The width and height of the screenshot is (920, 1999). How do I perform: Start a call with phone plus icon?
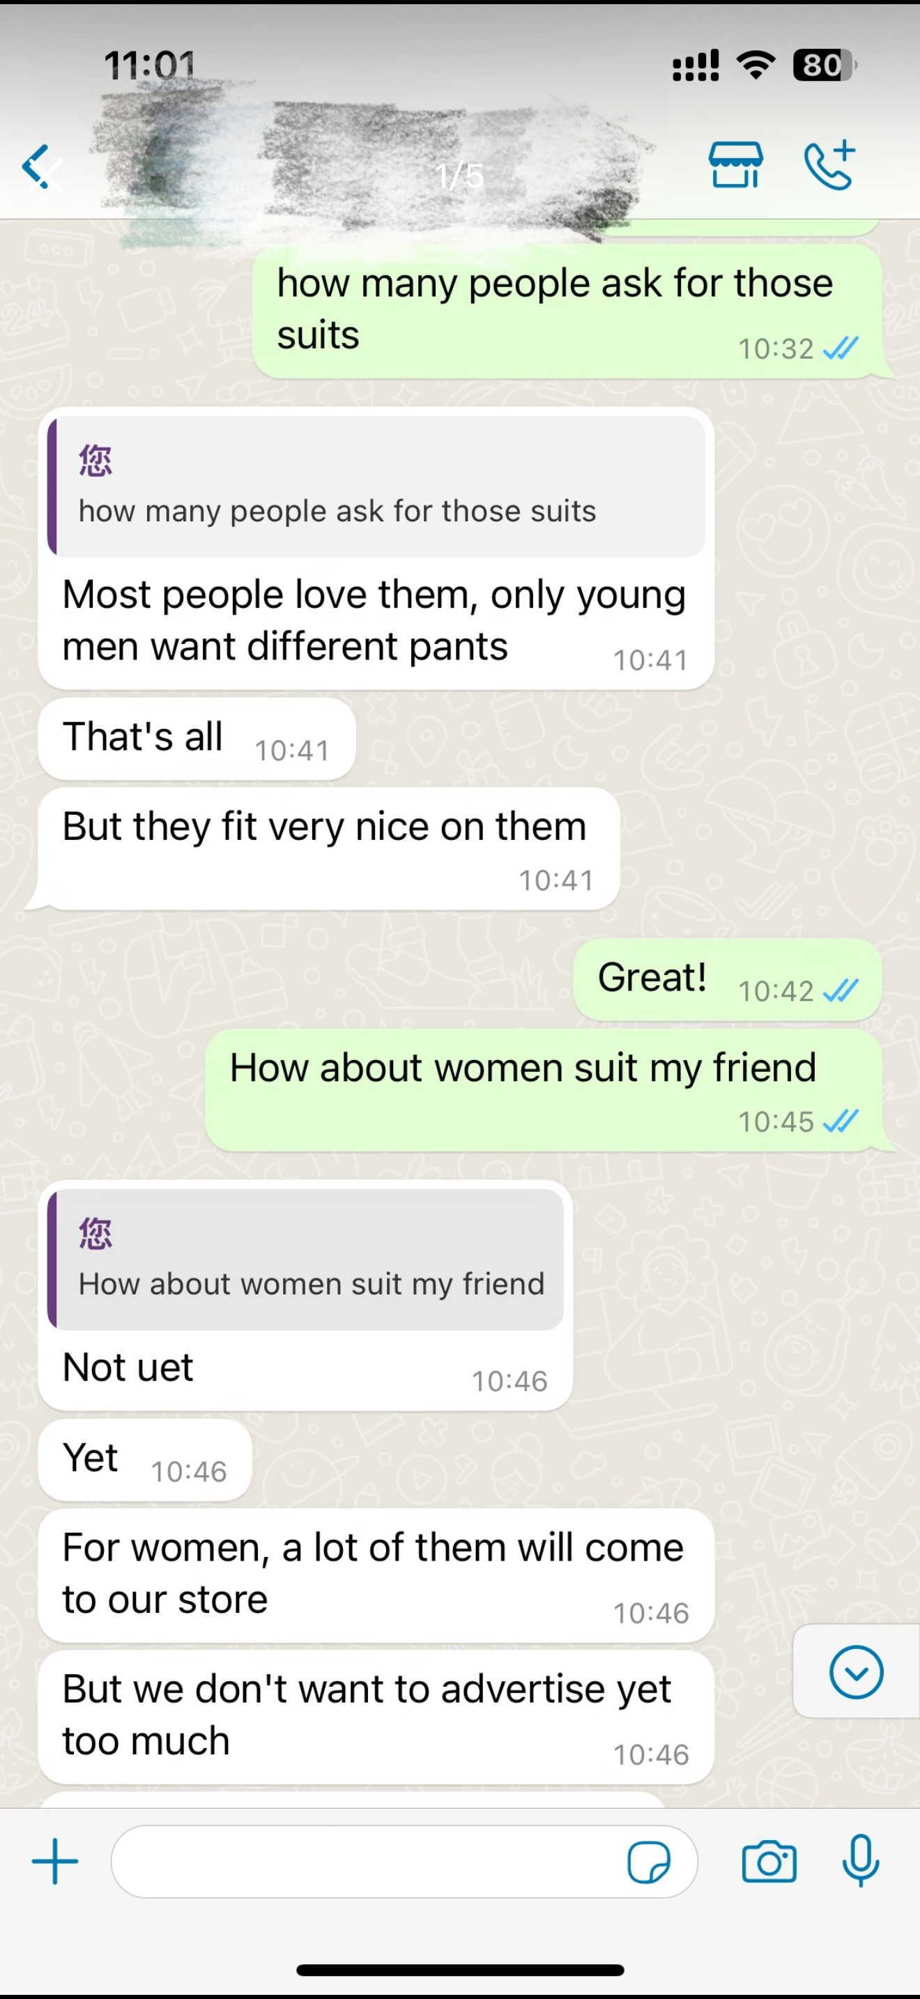click(829, 165)
